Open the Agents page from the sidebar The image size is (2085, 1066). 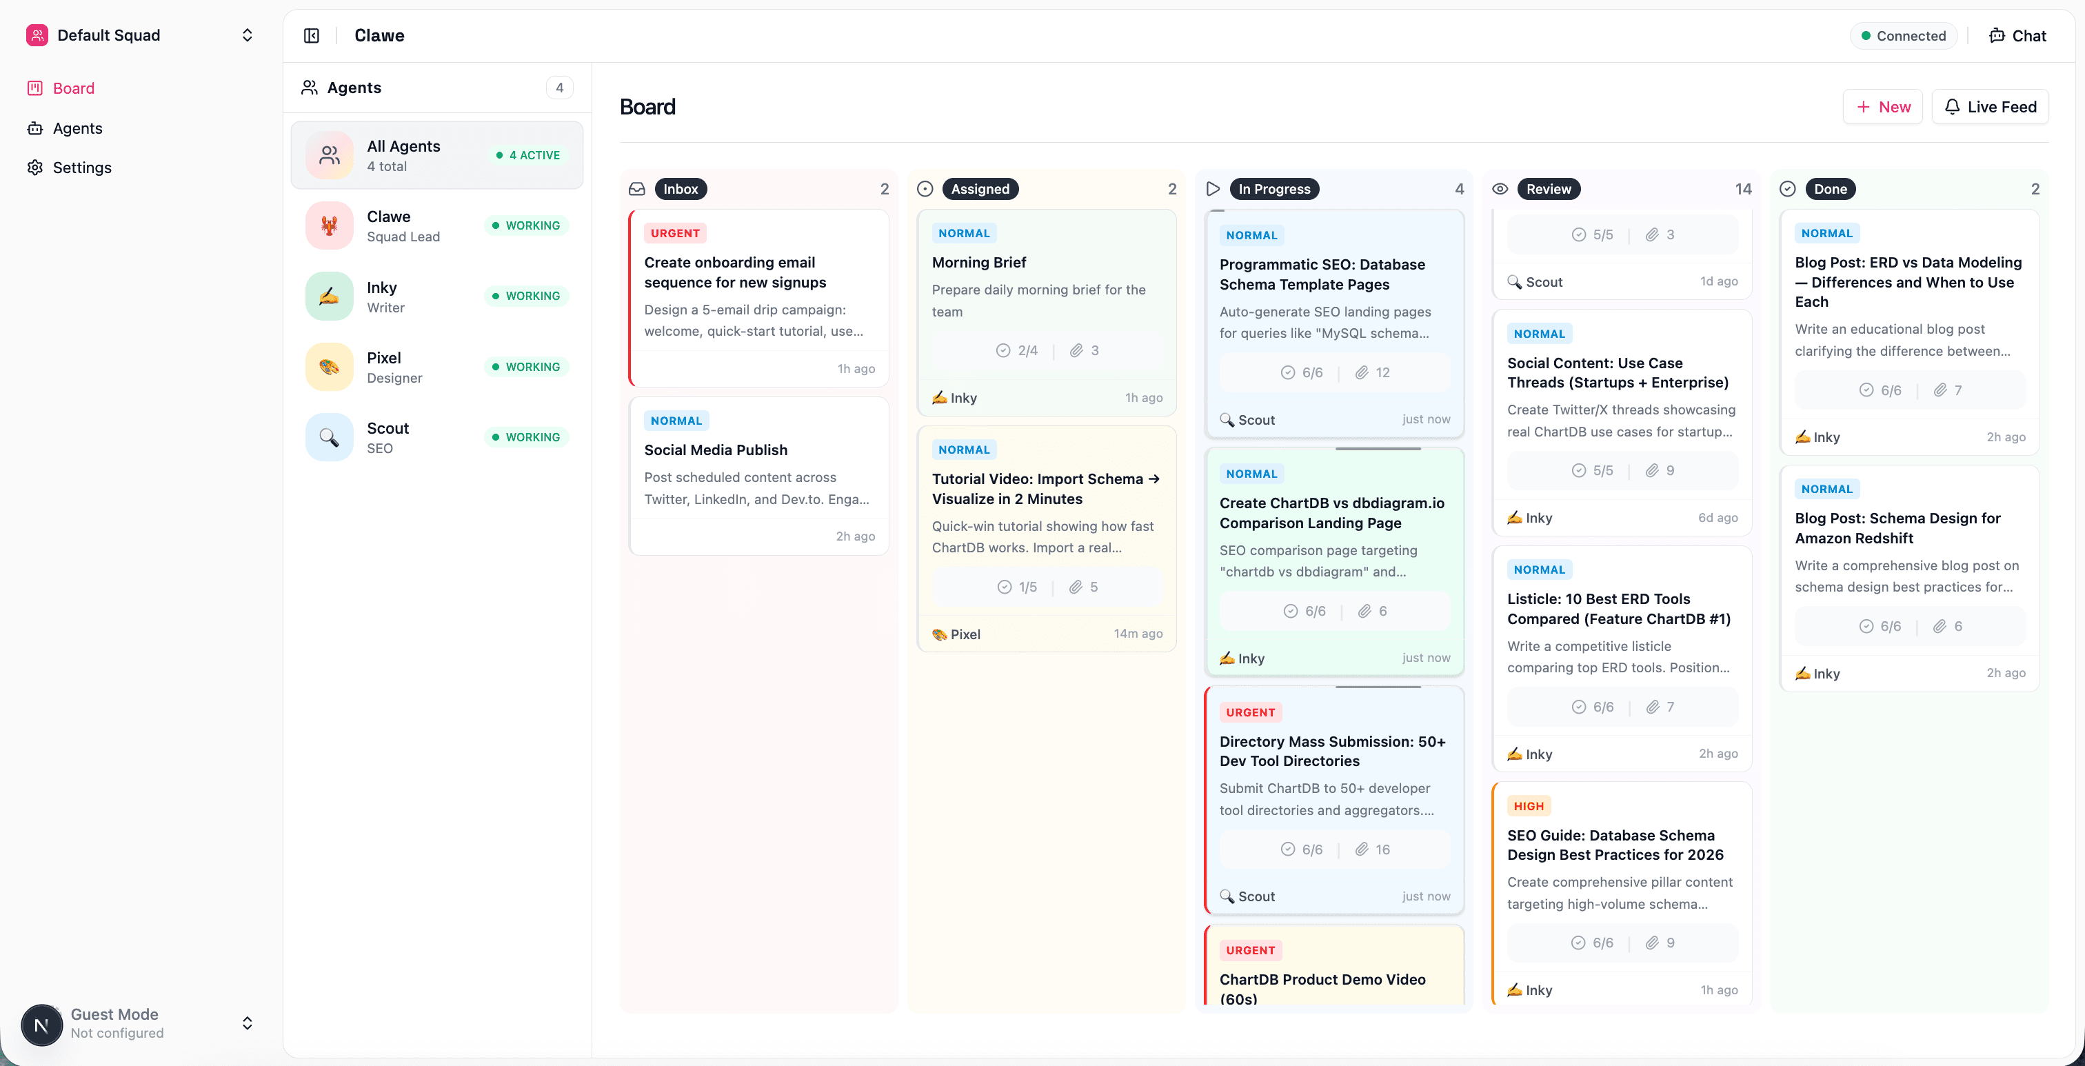(x=78, y=128)
